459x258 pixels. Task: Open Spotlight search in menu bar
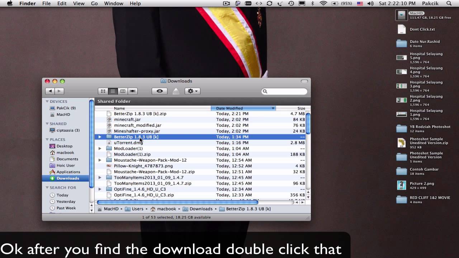tap(449, 4)
